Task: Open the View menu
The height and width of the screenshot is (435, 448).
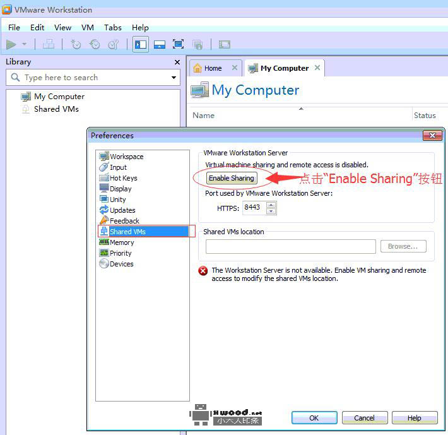Action: pyautogui.click(x=63, y=27)
